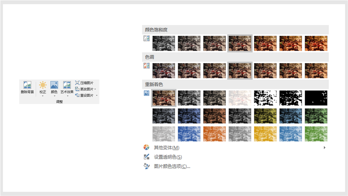Apply the dark green recolor thumbnail
The height and width of the screenshot is (196, 348).
pos(316,116)
